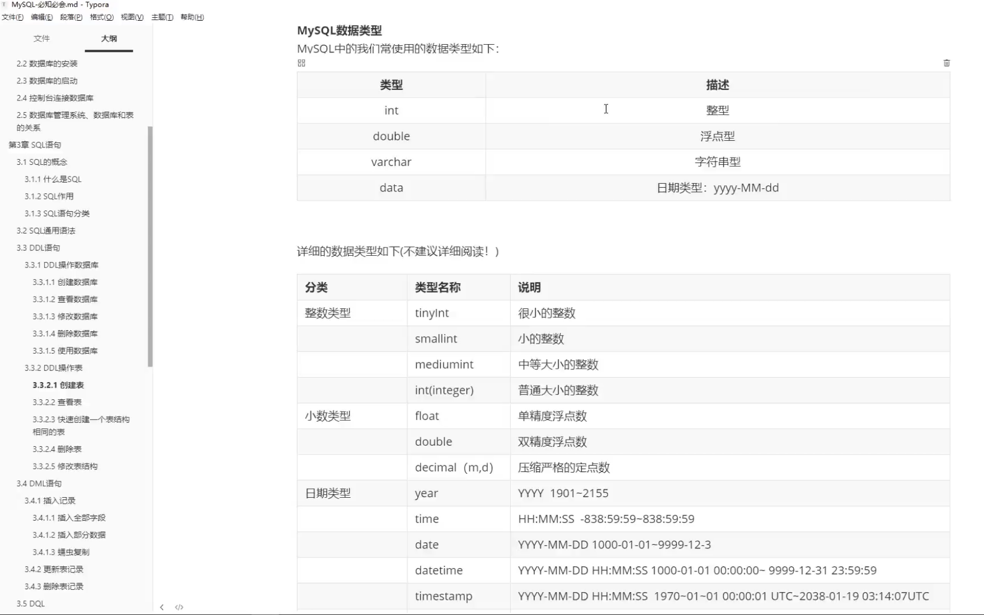Jump to 3.3.1.2 查看数据库
The height and width of the screenshot is (615, 984).
pos(65,299)
